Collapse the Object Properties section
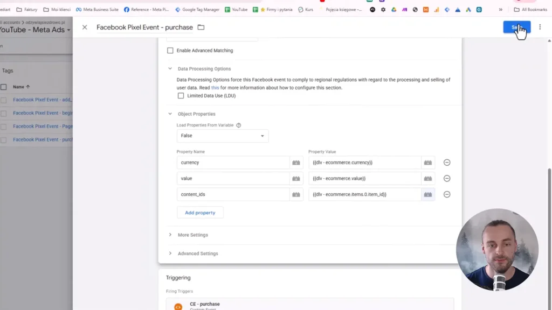 coord(170,114)
